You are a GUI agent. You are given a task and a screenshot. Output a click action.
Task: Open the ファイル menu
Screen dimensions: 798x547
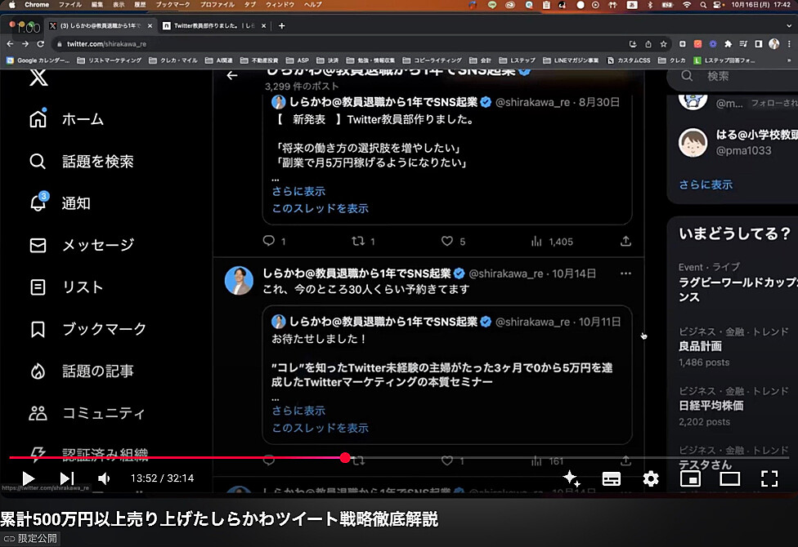(x=70, y=5)
